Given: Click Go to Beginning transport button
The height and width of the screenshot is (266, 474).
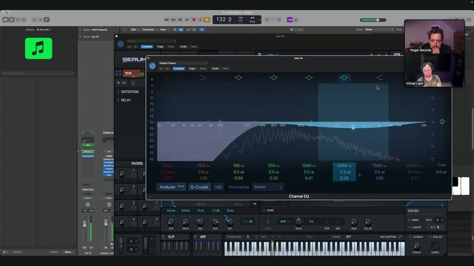Looking at the screenshot, I should [180, 20].
